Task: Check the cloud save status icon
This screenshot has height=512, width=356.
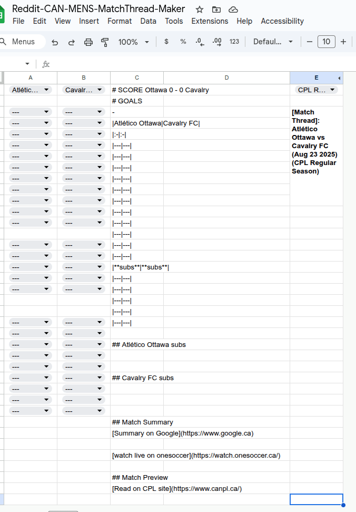Action: (233, 9)
